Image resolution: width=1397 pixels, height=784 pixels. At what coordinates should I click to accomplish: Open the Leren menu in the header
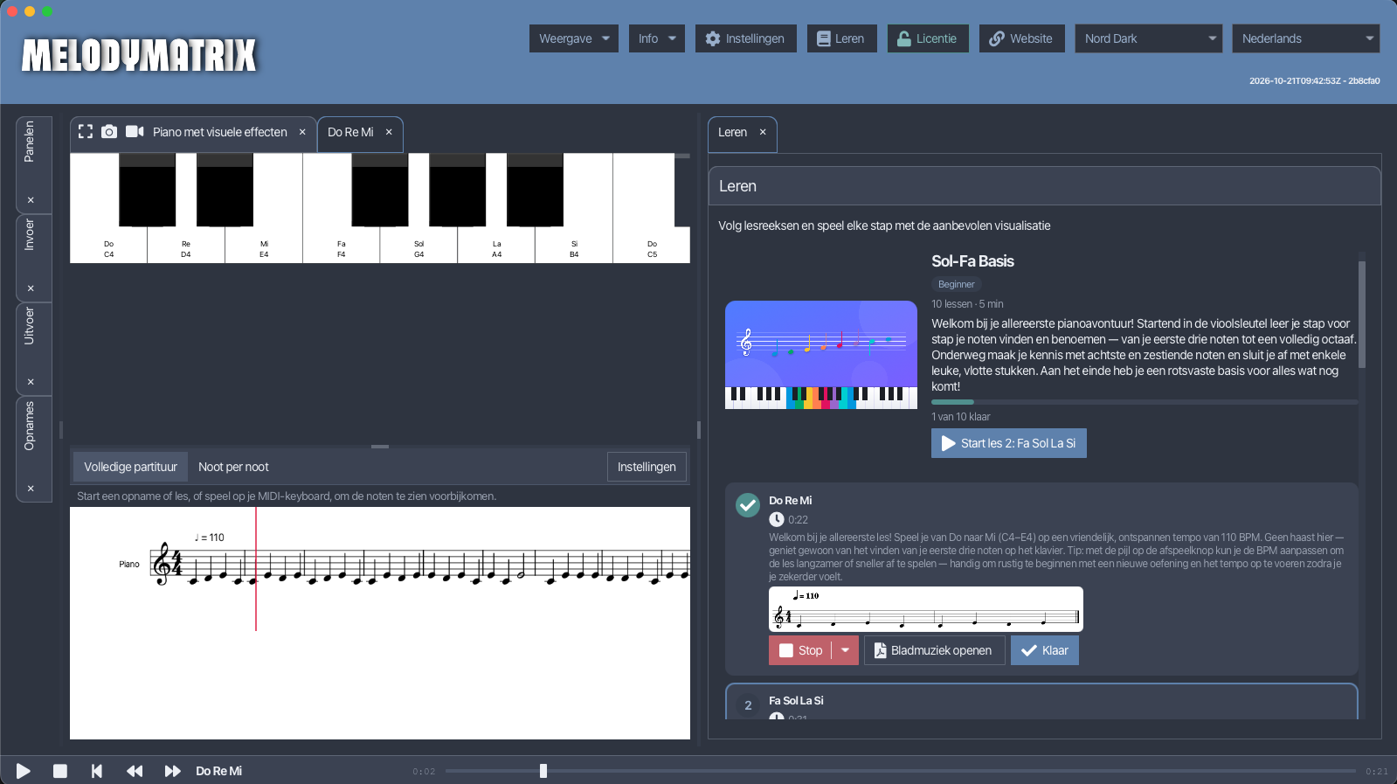[842, 38]
